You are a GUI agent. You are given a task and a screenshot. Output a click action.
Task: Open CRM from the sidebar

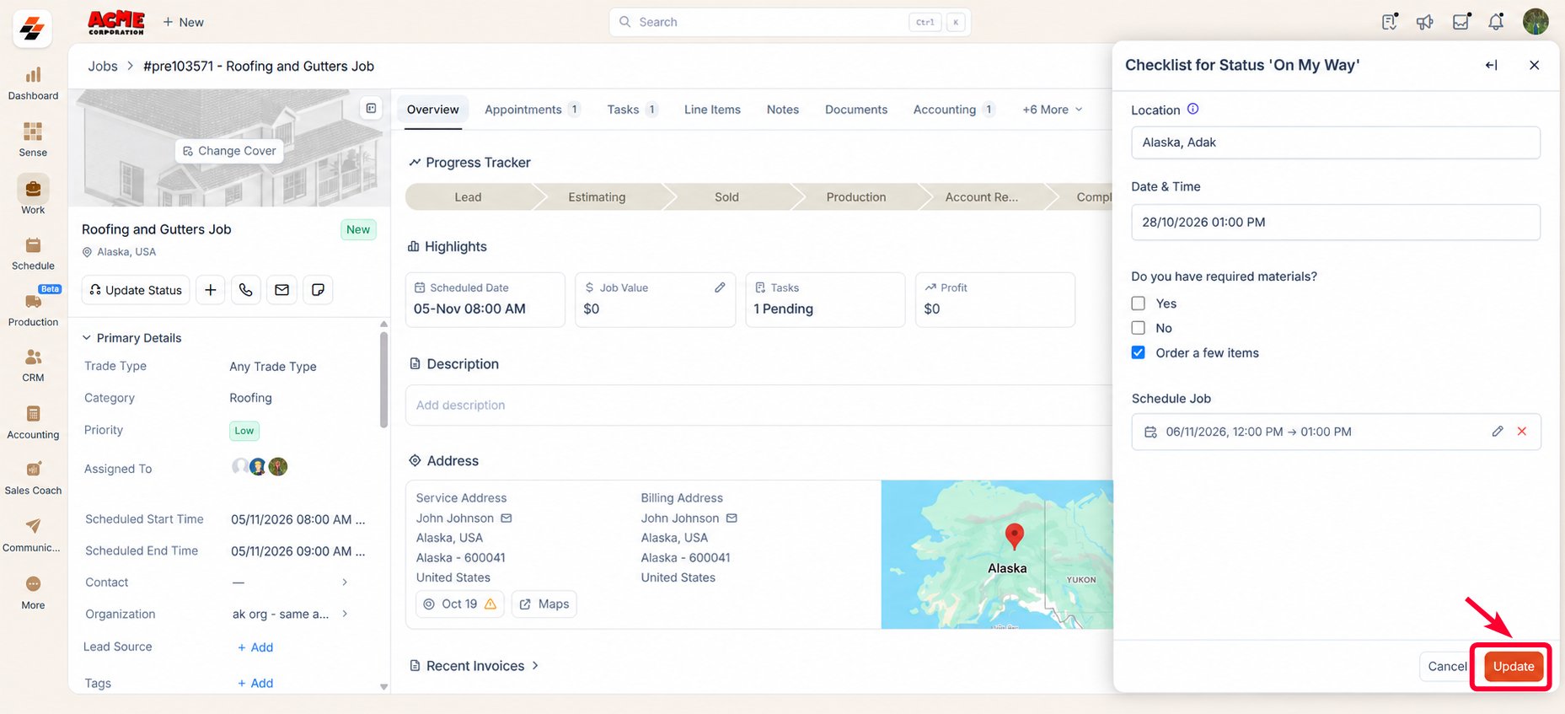point(33,365)
